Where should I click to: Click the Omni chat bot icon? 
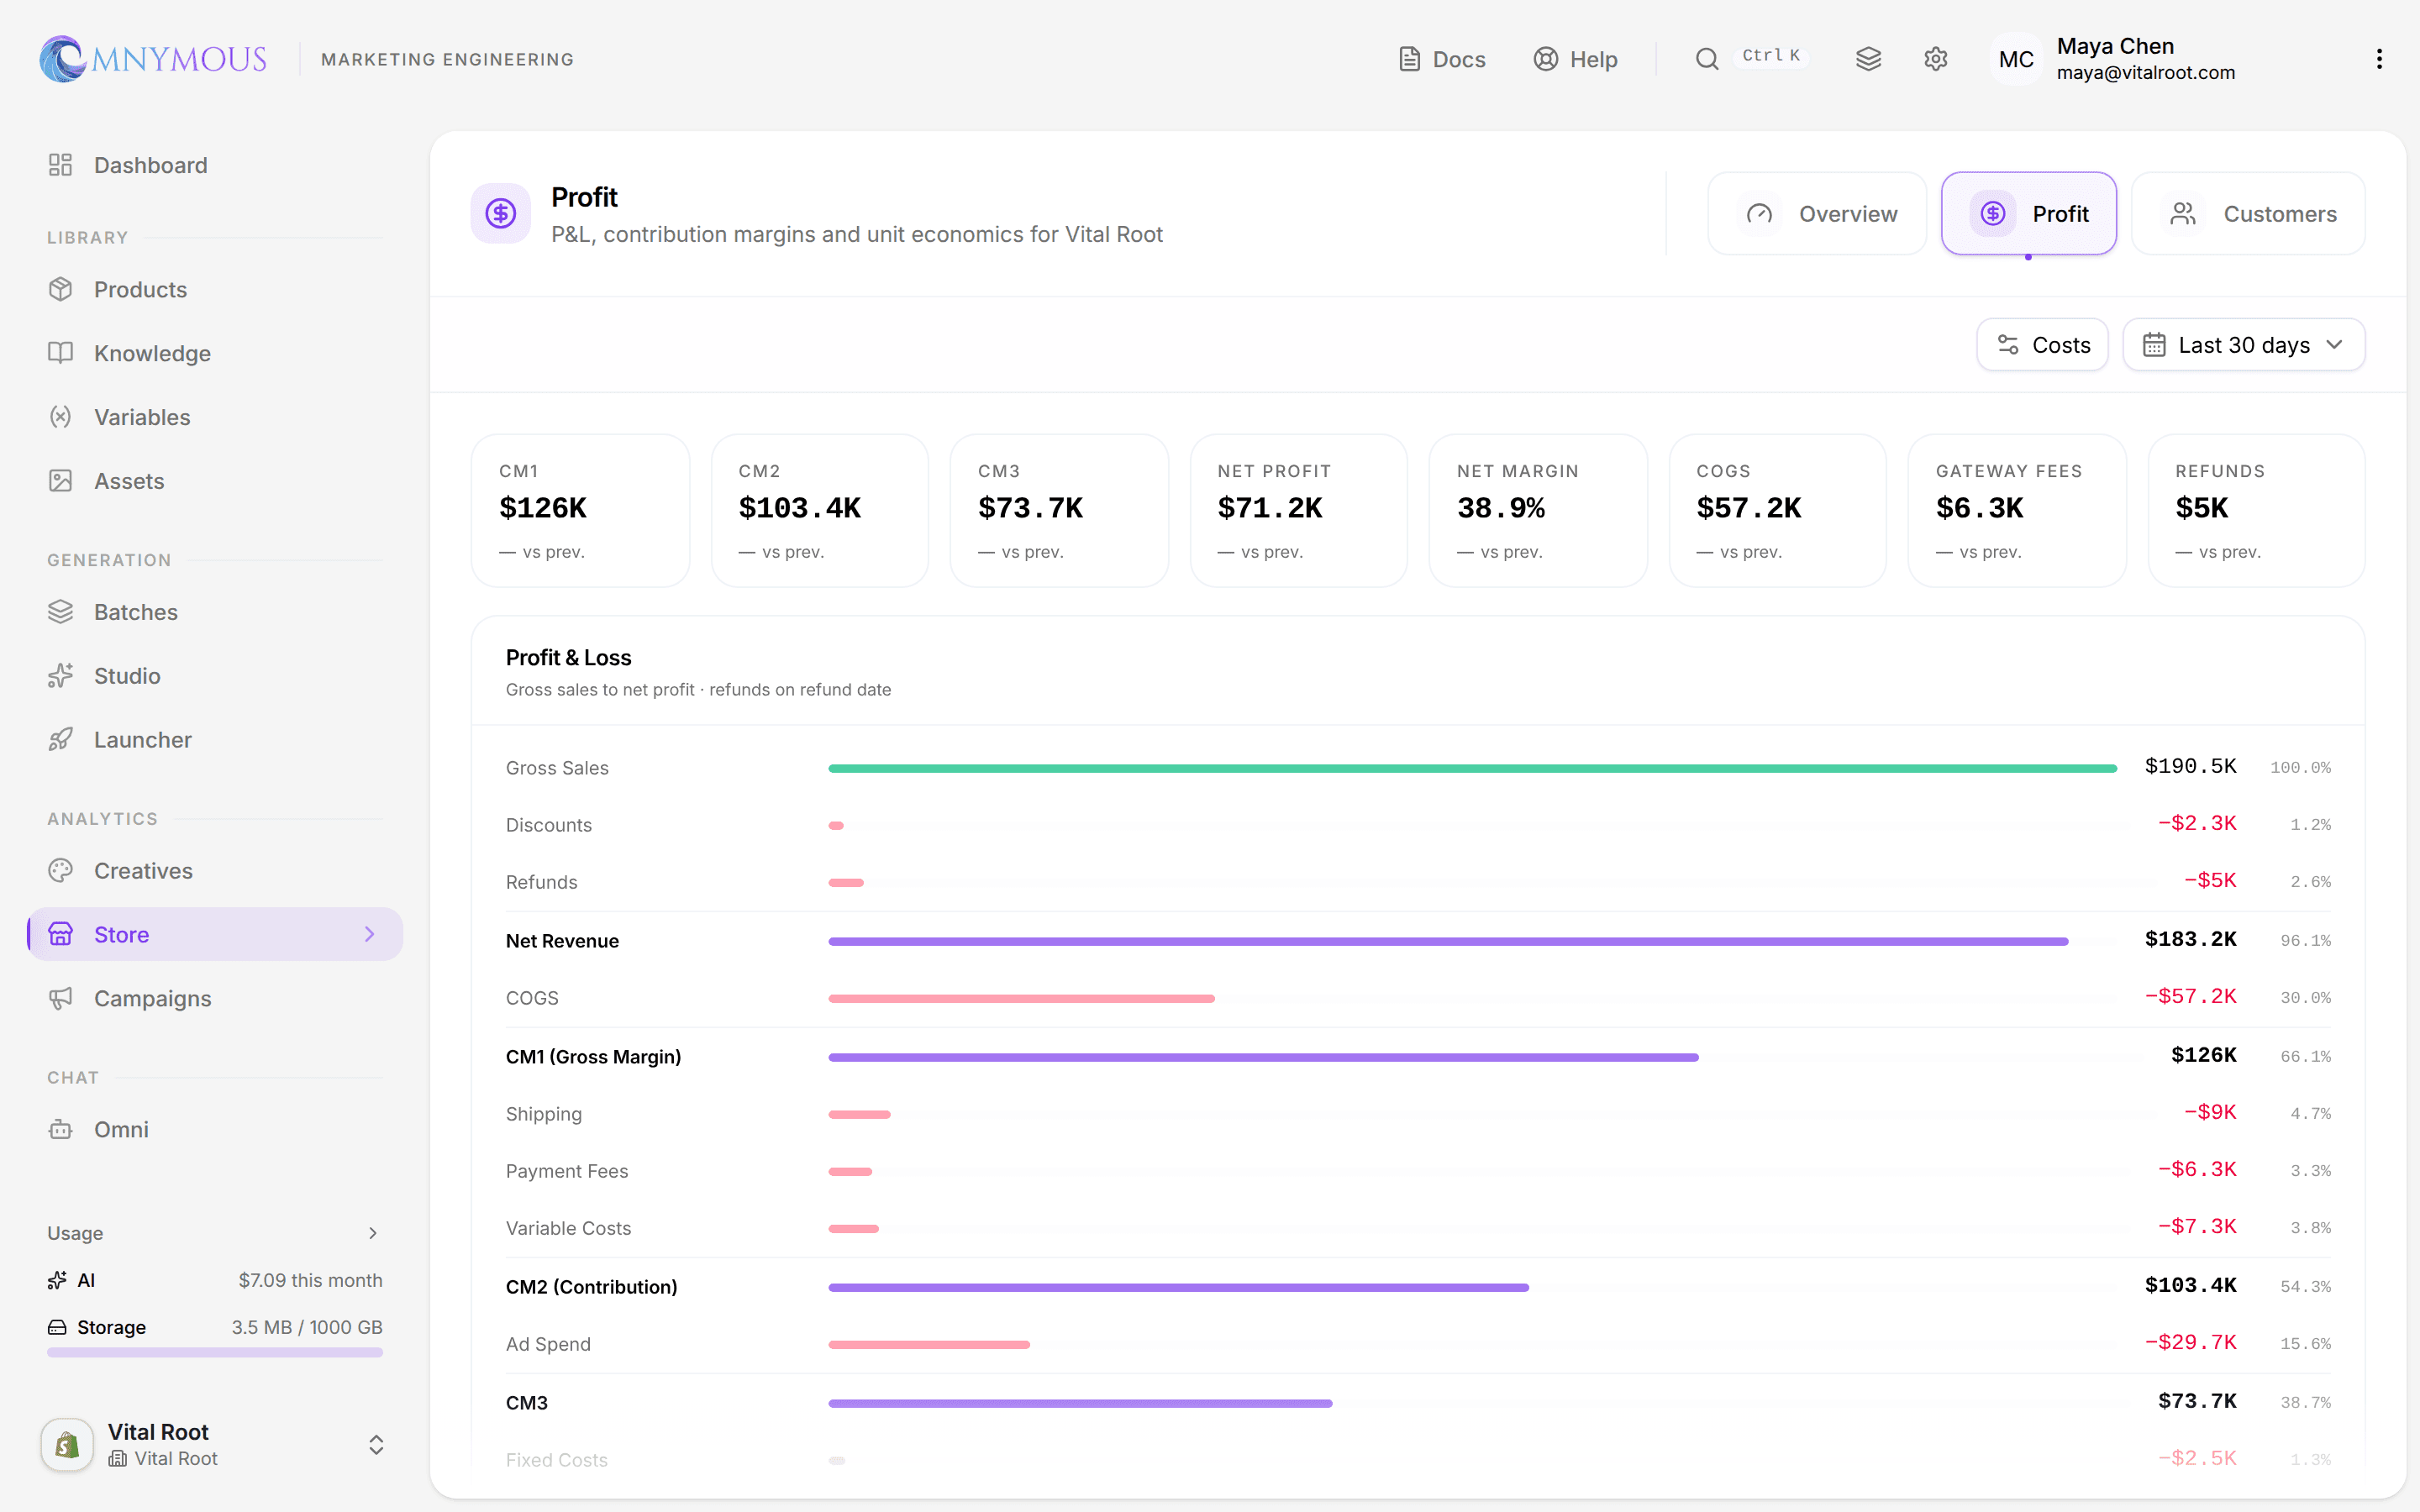click(x=61, y=1129)
